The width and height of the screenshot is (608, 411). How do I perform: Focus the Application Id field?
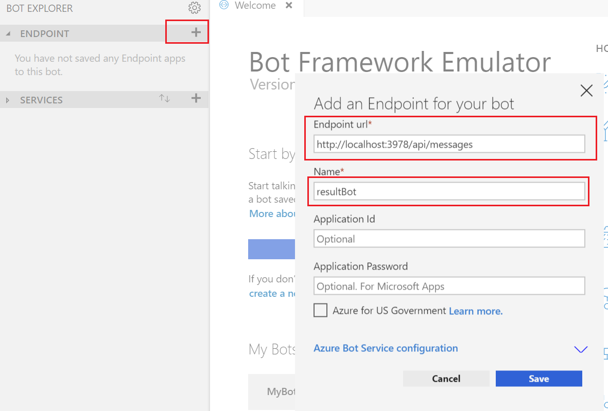pyautogui.click(x=449, y=239)
